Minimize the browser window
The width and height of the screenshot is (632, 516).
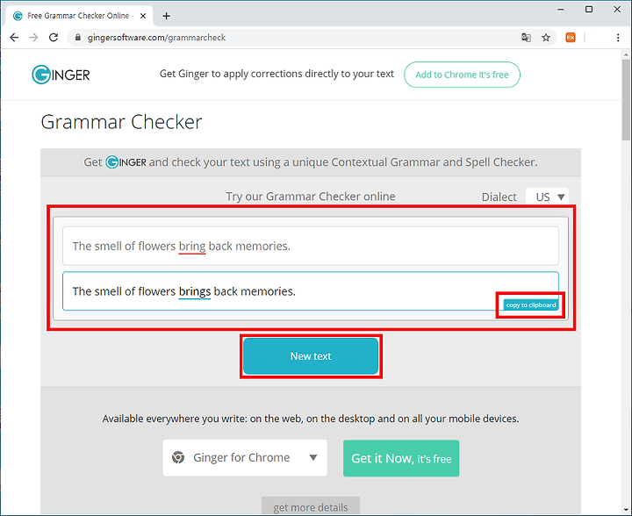pyautogui.click(x=561, y=10)
